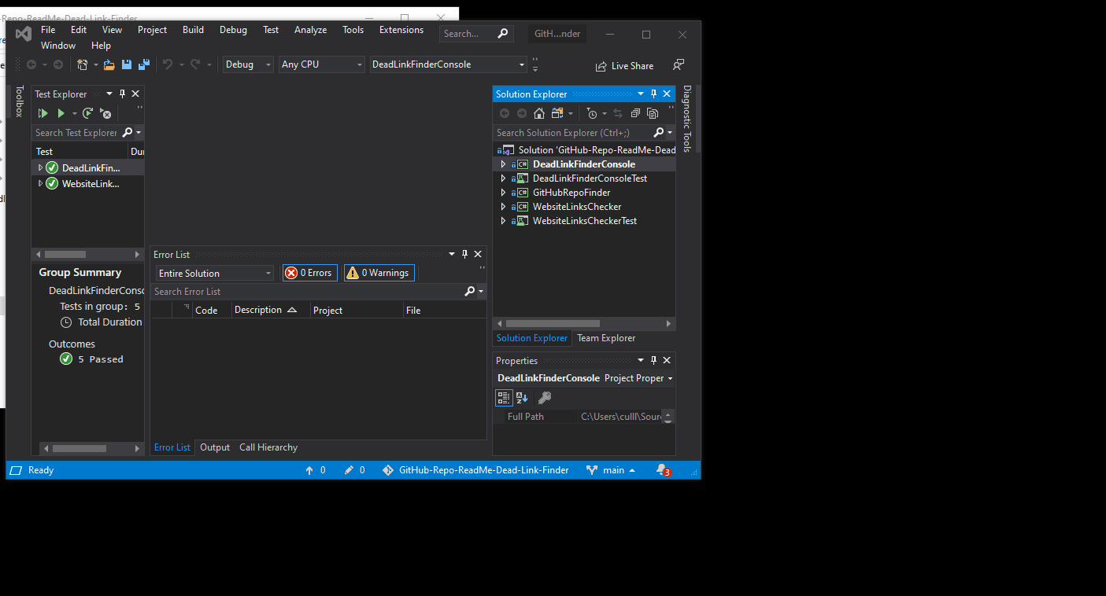Pin the Test Explorer panel
Image resolution: width=1106 pixels, height=596 pixels.
click(x=122, y=94)
